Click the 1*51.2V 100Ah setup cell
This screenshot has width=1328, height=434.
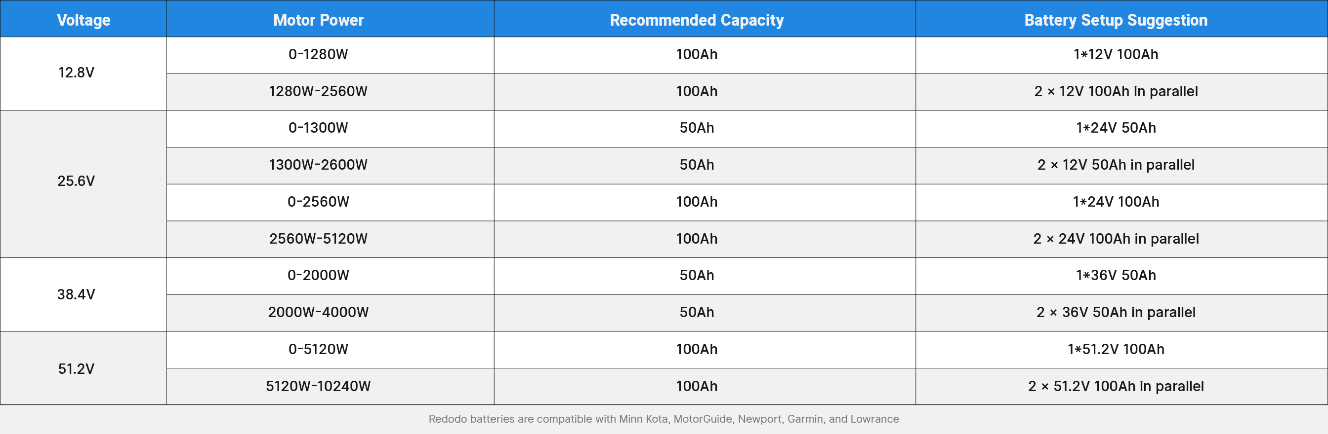pos(1116,349)
